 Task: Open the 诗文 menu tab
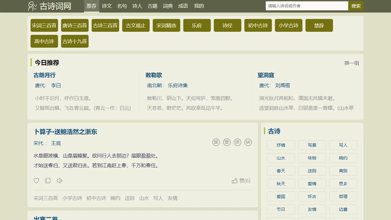click(107, 6)
